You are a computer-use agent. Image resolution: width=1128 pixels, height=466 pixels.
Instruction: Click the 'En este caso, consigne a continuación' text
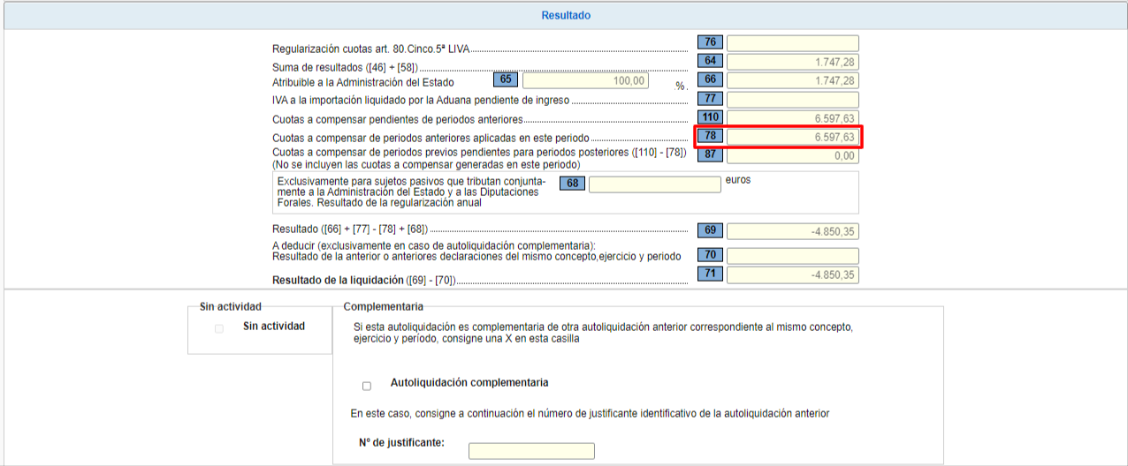pos(590,413)
